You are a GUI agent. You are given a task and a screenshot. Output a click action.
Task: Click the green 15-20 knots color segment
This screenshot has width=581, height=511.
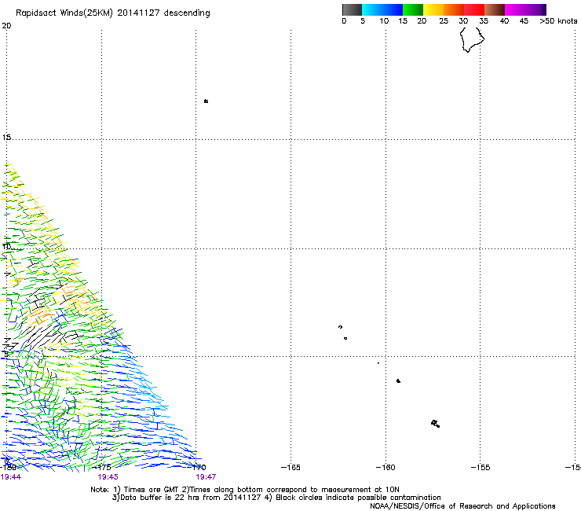click(x=413, y=9)
